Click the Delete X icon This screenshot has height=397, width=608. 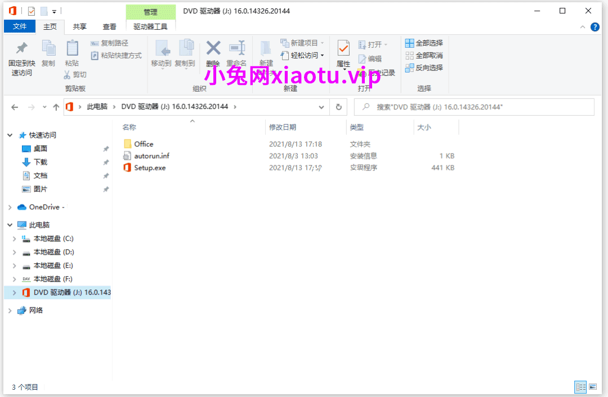213,48
